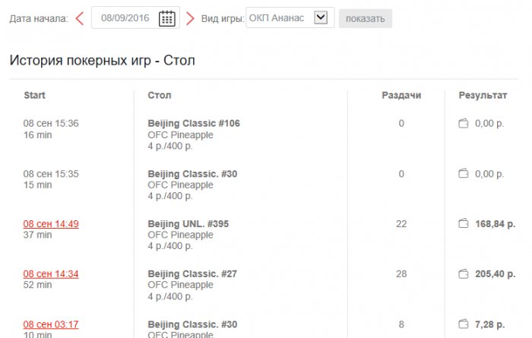This screenshot has width=532, height=338.
Task: Open the calendar date picker icon
Action: (166, 18)
